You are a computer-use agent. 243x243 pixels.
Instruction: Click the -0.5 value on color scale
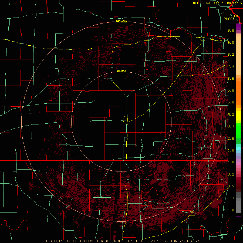click(230, 186)
